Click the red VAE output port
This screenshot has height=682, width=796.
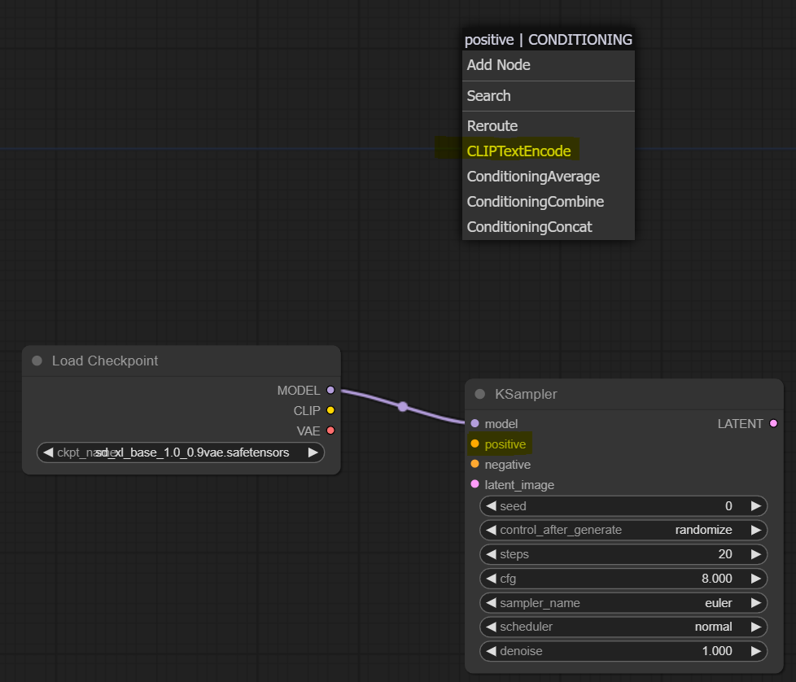330,431
